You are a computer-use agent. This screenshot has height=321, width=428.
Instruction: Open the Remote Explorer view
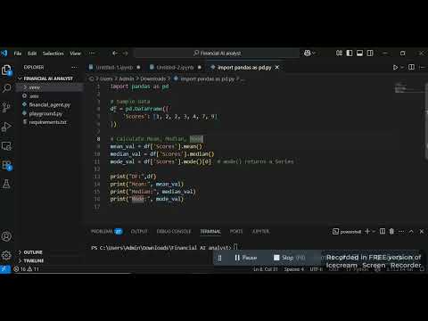[x=6, y=146]
